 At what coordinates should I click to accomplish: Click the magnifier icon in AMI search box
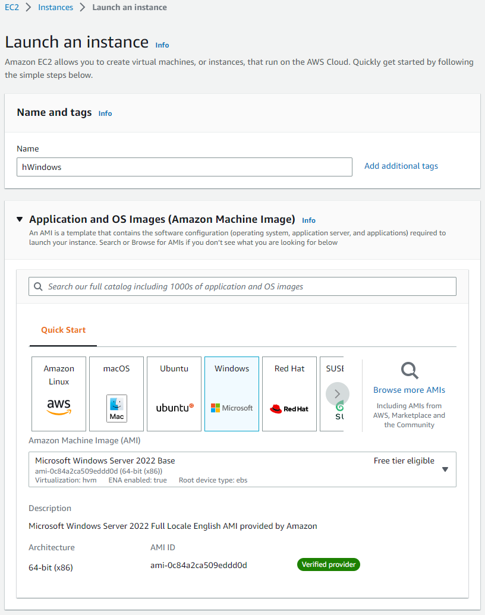coord(38,286)
